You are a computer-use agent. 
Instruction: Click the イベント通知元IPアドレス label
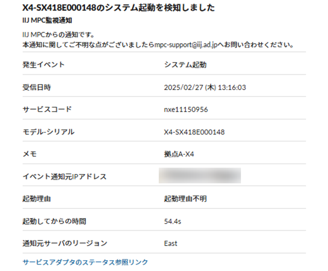(64, 177)
